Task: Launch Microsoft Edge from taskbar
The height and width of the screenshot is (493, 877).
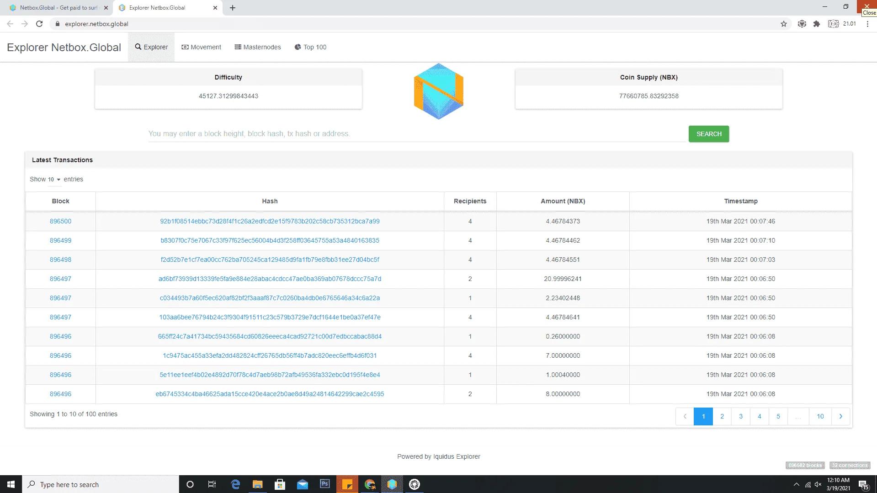Action: 235,484
